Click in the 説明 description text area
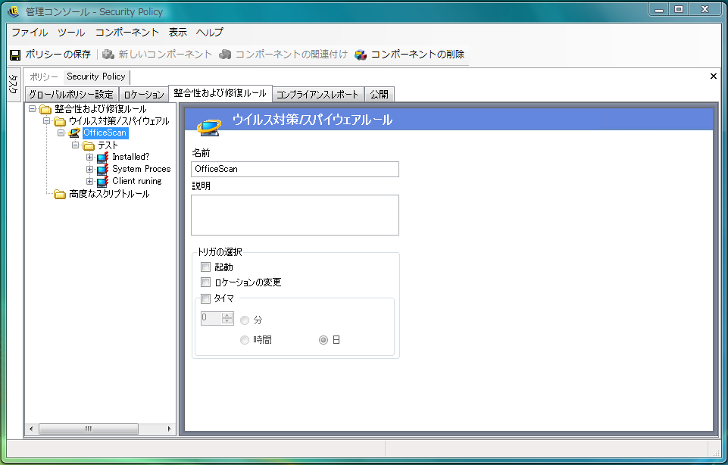The width and height of the screenshot is (728, 465). 295,215
